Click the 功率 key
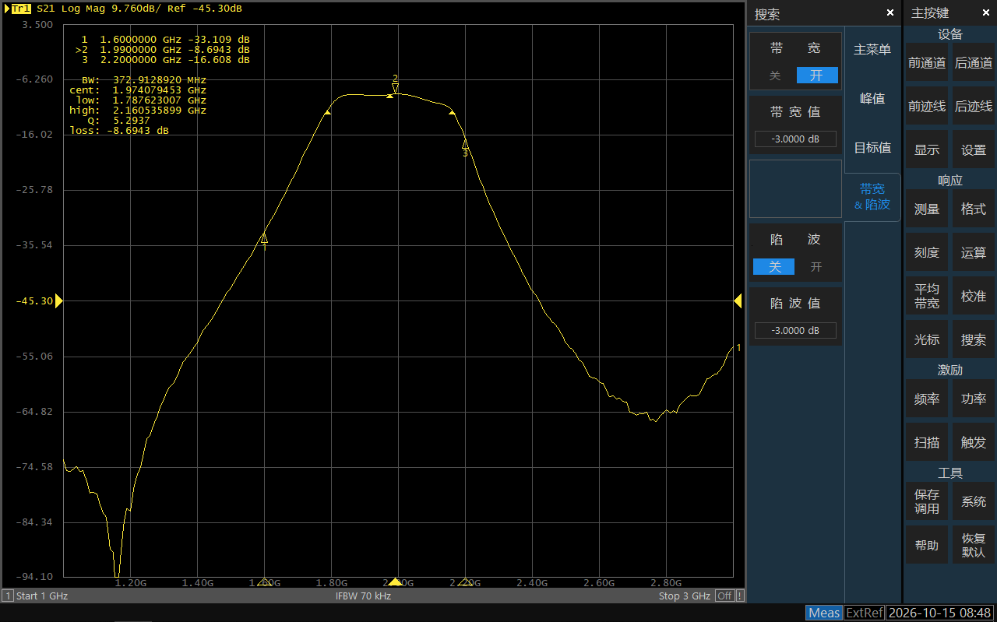This screenshot has height=622, width=997. click(x=974, y=399)
